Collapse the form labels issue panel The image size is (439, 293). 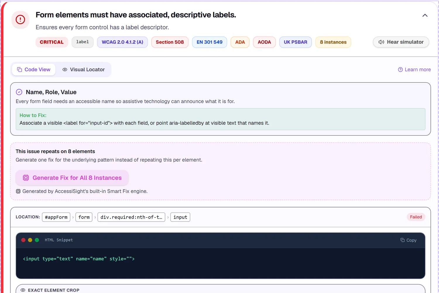click(425, 15)
